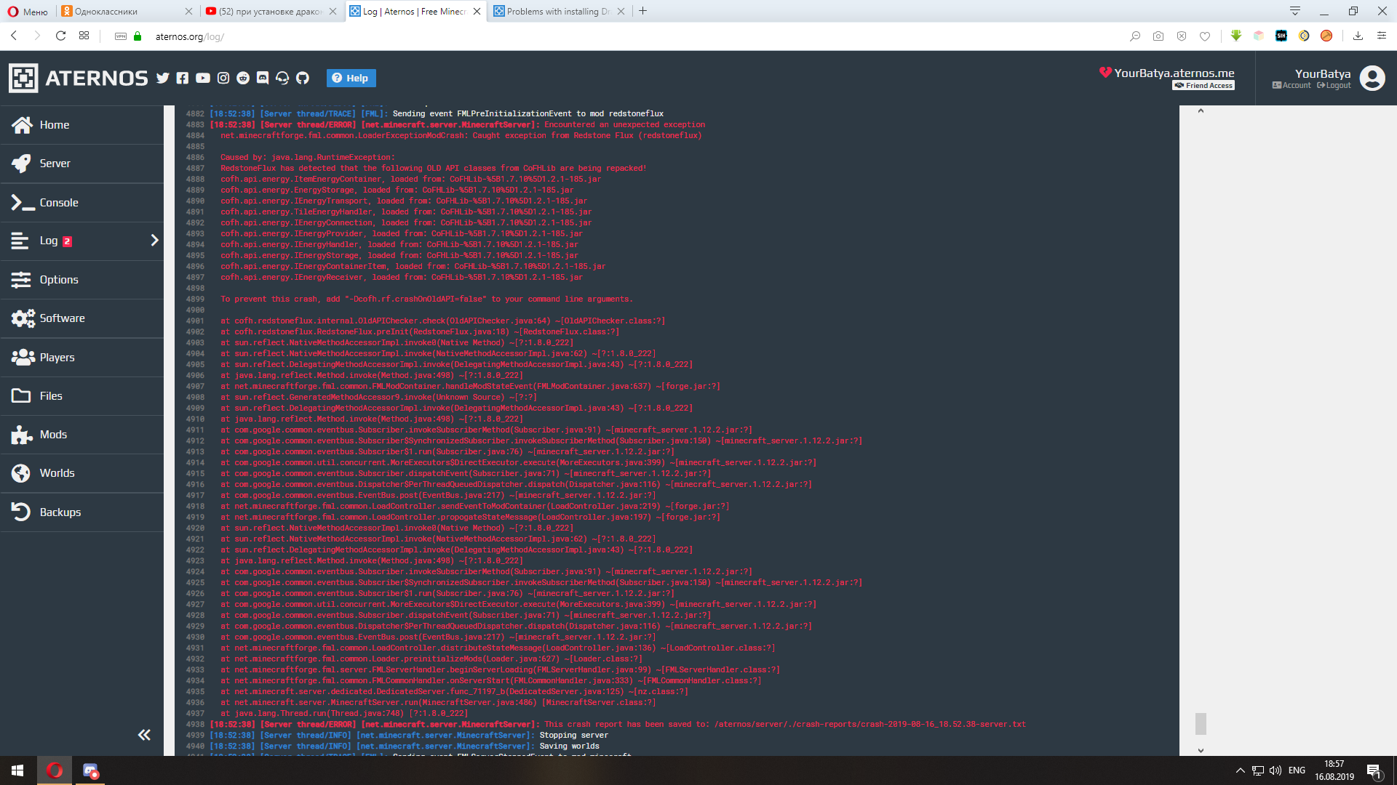Viewport: 1397px width, 785px height.
Task: Open the Account link
Action: [x=1291, y=86]
